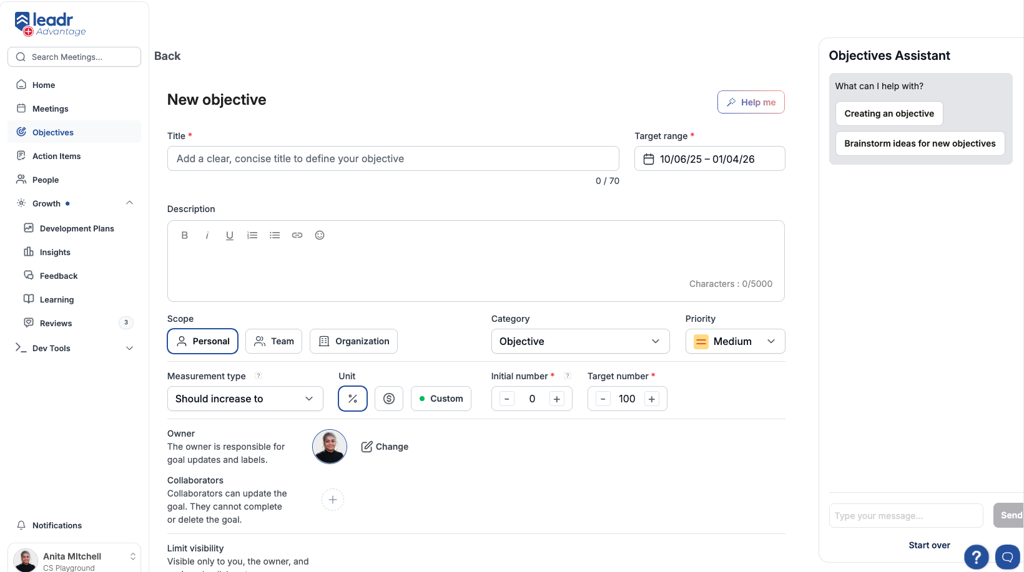Open the emoji picker in description

[320, 235]
